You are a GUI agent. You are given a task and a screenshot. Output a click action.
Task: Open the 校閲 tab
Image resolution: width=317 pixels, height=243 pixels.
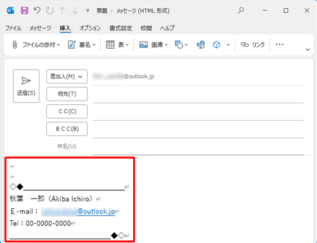pyautogui.click(x=146, y=28)
